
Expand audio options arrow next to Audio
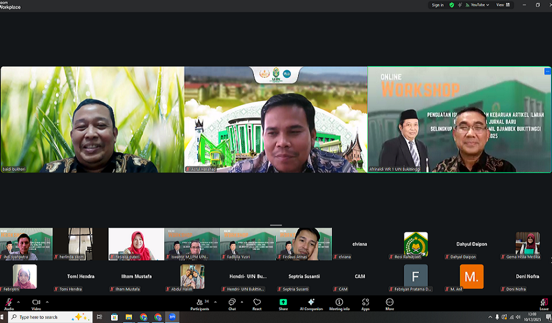(x=19, y=302)
